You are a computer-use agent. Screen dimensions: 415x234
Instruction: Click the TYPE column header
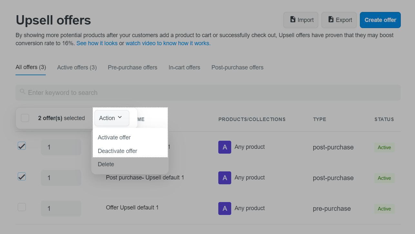[x=320, y=119]
